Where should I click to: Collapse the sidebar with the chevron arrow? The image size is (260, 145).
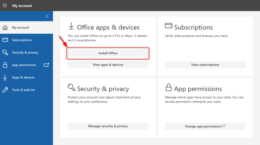tap(47, 16)
